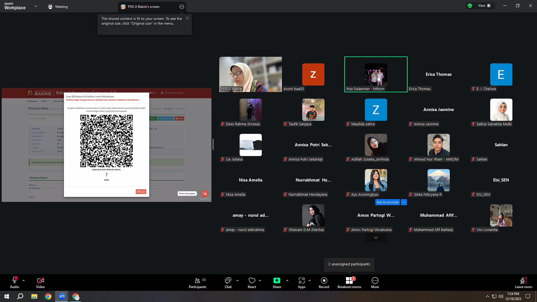This screenshot has height=302, width=537.
Task: Show hidden system tray icons
Action: click(487, 296)
